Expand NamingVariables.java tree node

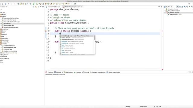1,47
